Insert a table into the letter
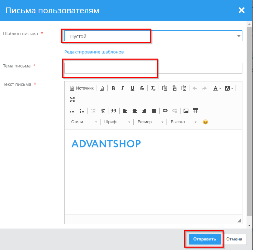Image resolution: width=253 pixels, height=250 pixels. (x=196, y=111)
